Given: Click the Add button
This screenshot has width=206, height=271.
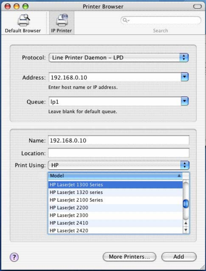Looking at the screenshot, I should (x=179, y=257).
